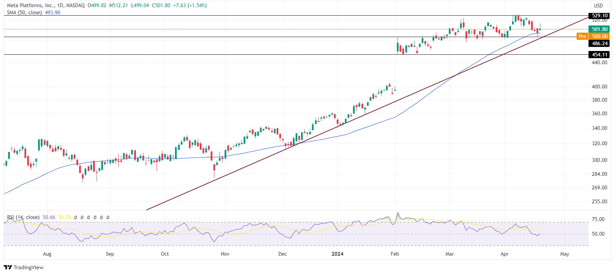Click the SMA value 493.90
The width and height of the screenshot is (614, 273).
click(52, 13)
